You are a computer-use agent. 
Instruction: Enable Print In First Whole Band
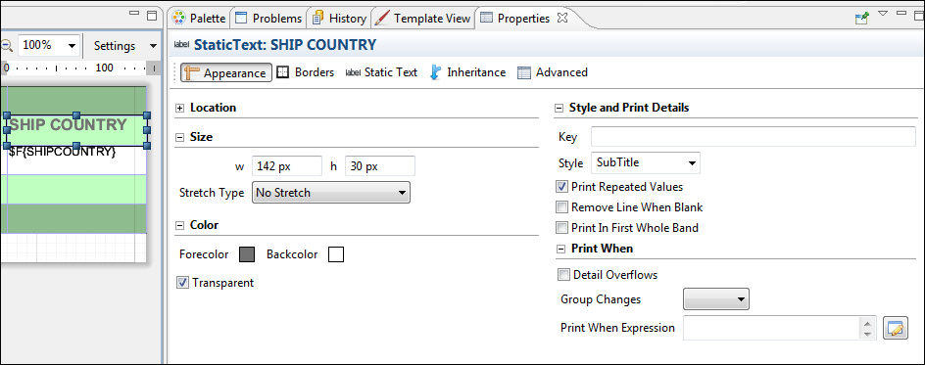(x=562, y=228)
